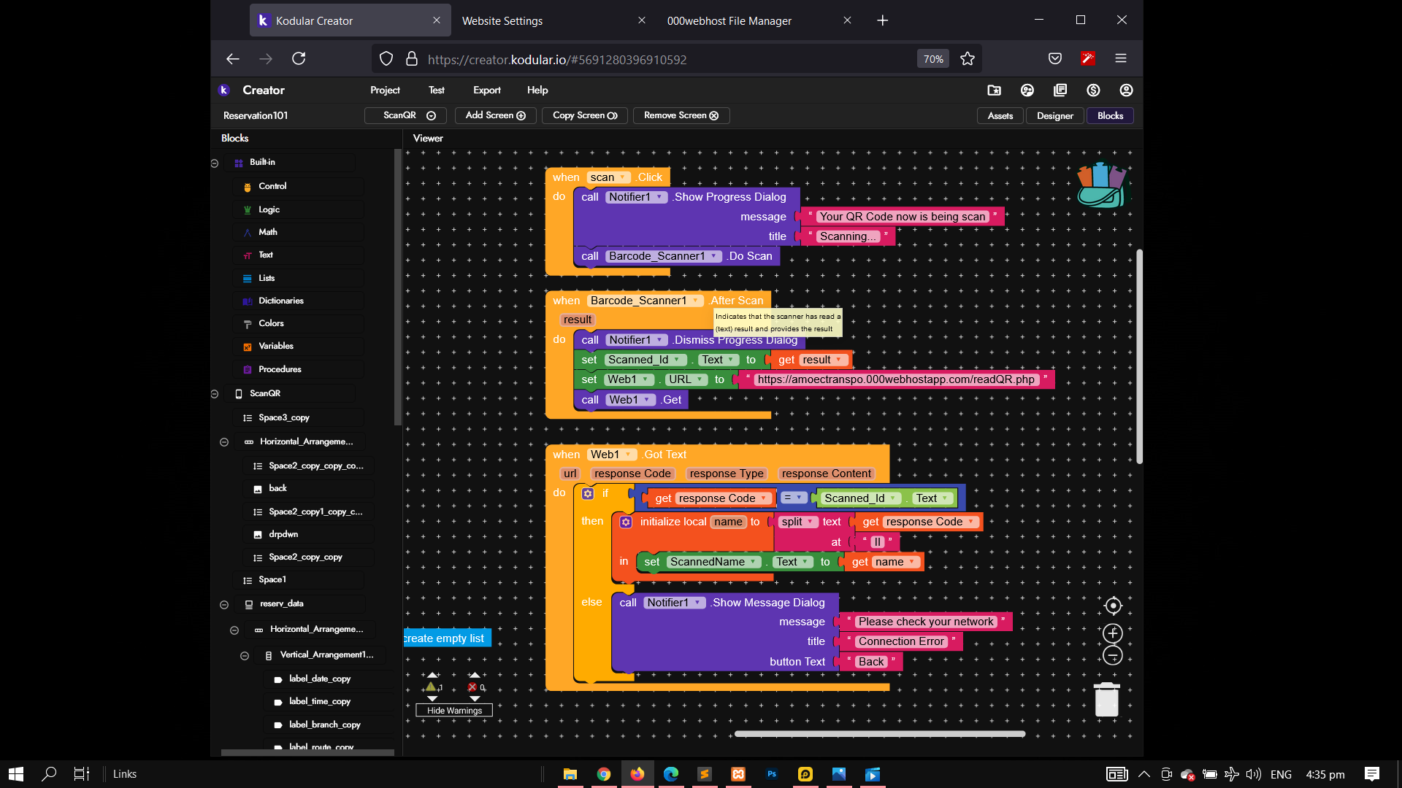Collapse the reserv_data tree node

click(224, 605)
